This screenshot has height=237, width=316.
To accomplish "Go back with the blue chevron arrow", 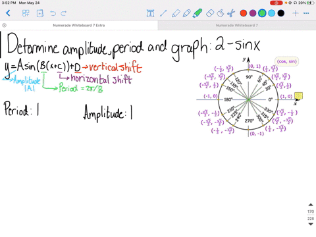I will pos(8,13).
